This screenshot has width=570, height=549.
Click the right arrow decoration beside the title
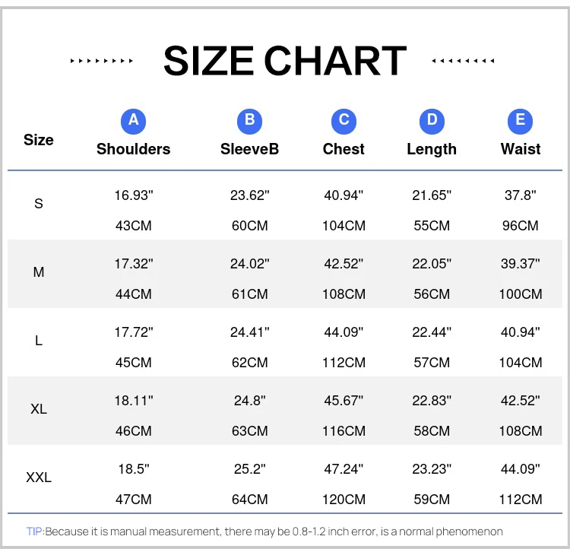click(463, 61)
